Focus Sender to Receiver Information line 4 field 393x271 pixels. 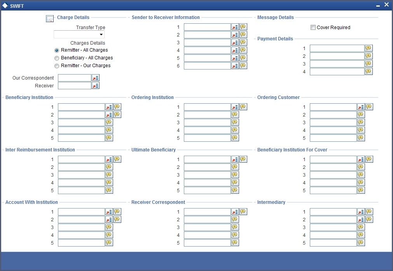(x=207, y=50)
